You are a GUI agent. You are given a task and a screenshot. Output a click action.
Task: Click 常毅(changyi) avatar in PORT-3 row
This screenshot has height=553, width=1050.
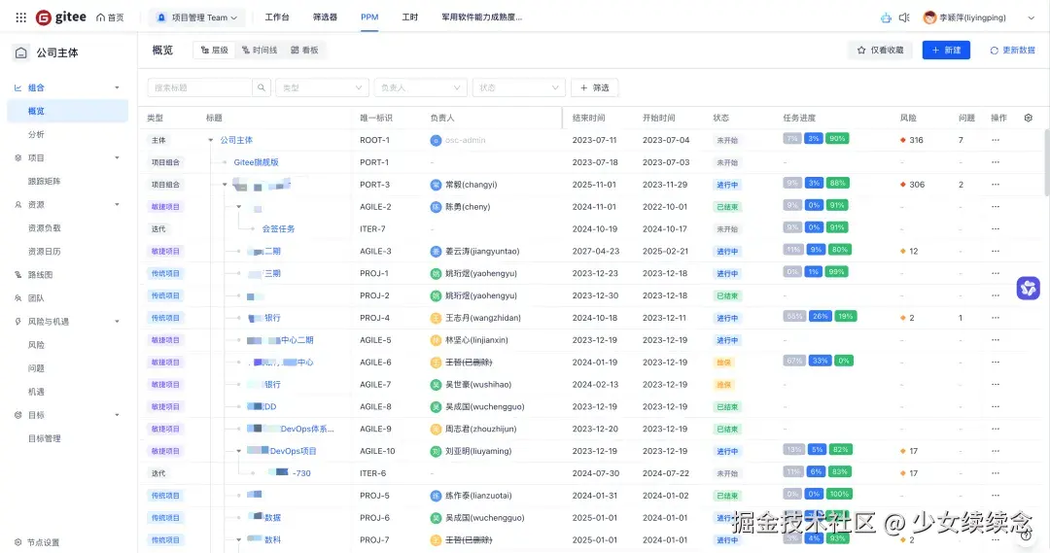pyautogui.click(x=436, y=185)
